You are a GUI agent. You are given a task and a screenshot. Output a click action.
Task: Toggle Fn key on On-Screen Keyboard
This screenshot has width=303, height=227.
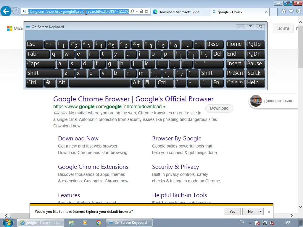coord(218,83)
